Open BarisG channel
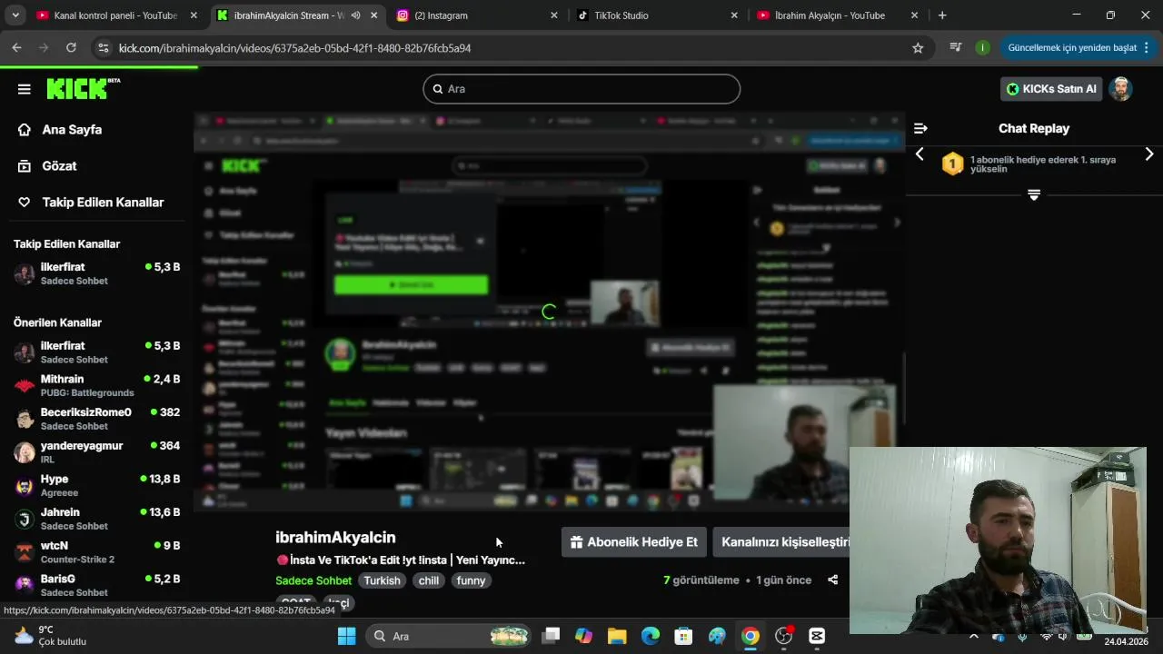The width and height of the screenshot is (1163, 654). click(x=96, y=585)
